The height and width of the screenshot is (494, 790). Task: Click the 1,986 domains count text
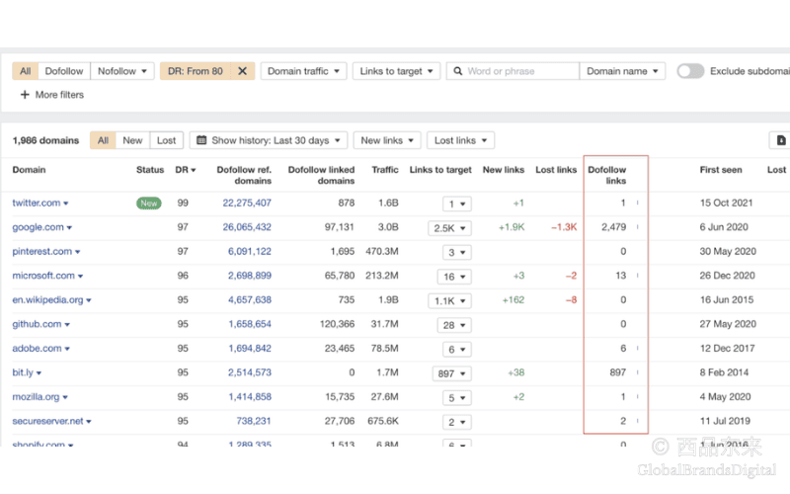(45, 140)
